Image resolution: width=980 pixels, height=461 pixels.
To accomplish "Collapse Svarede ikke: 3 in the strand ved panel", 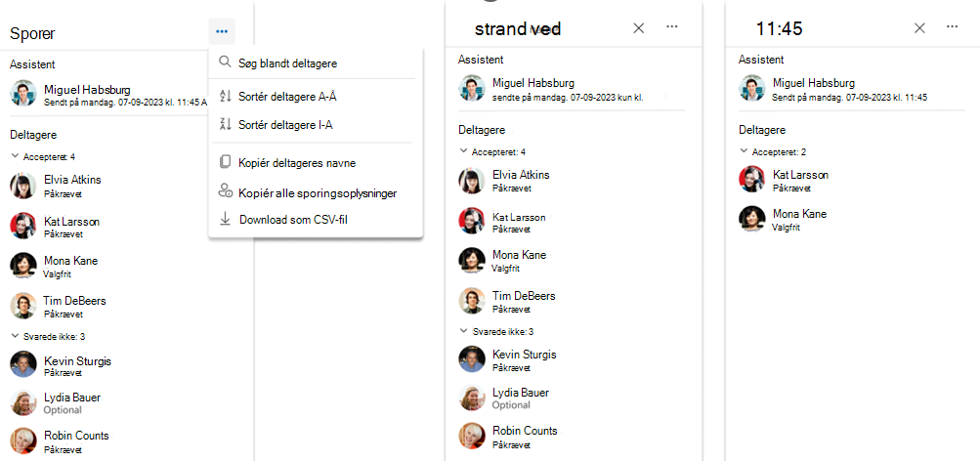I will tap(463, 330).
